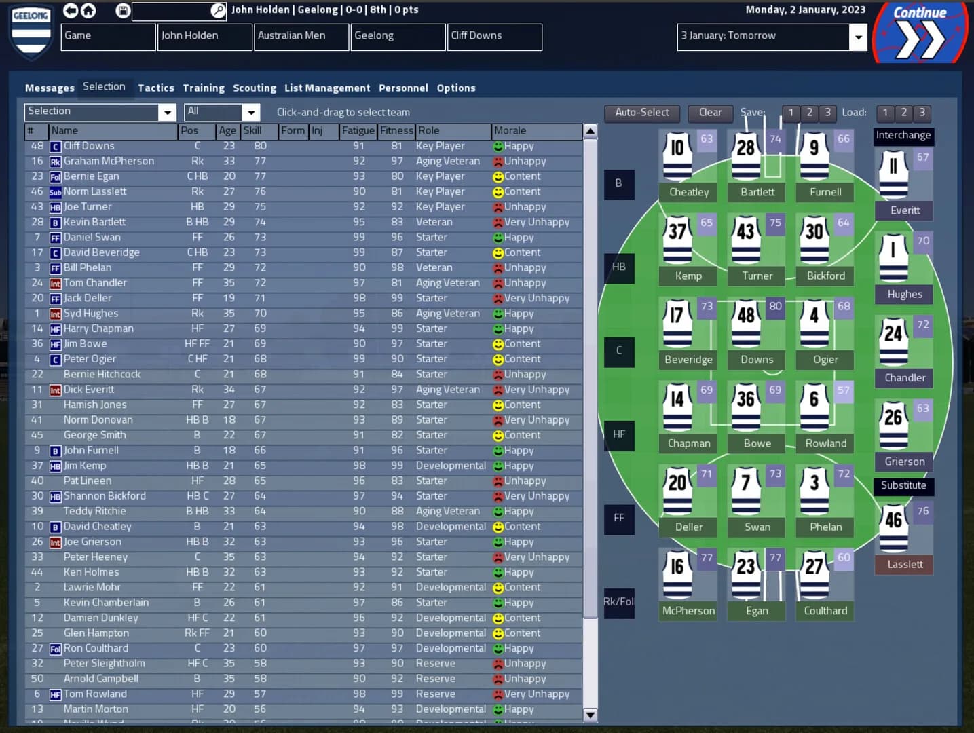Select Hamish Jones in the player list
This screenshot has height=733, width=974.
click(303, 405)
